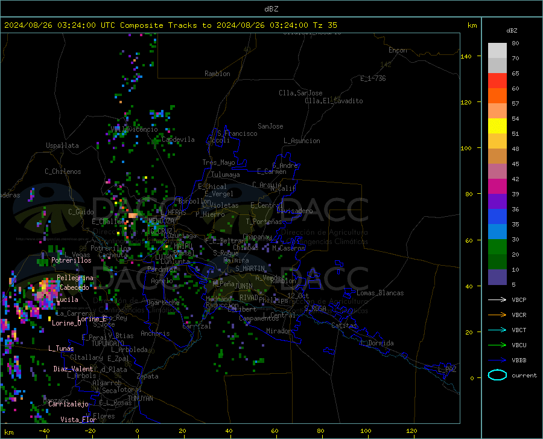Viewport: 543px width, 439px height.
Task: Click the 120 km horizontal axis tick label
Action: [411, 431]
